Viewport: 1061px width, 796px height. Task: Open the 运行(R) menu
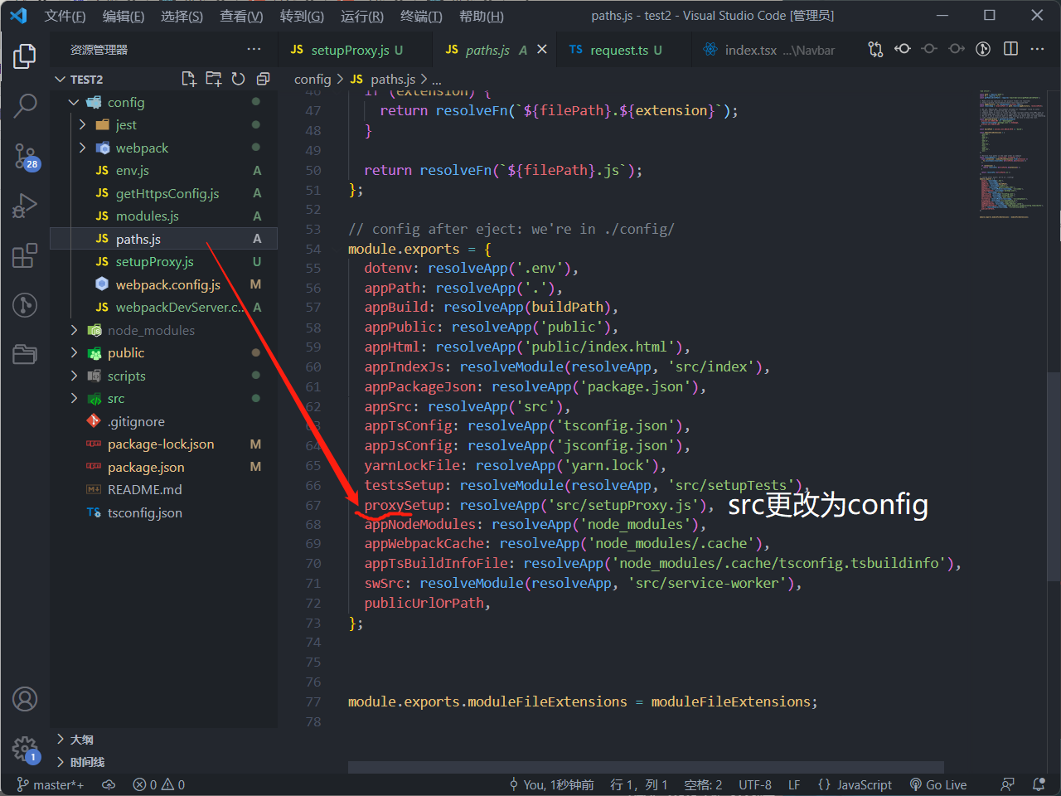click(362, 16)
